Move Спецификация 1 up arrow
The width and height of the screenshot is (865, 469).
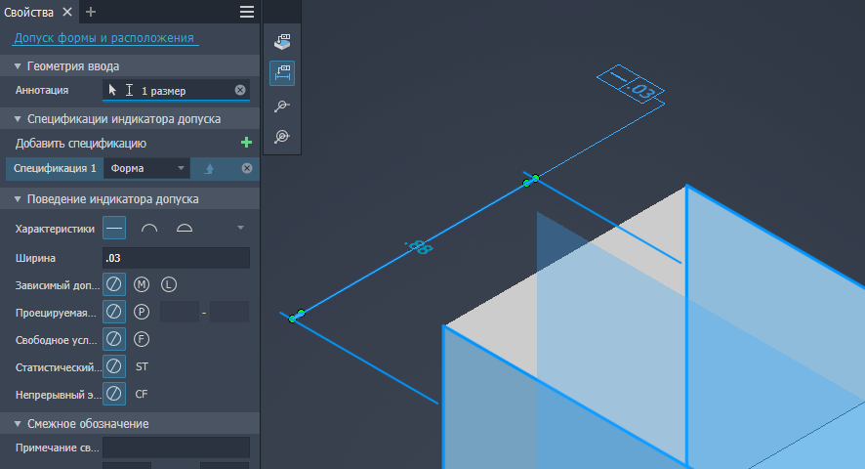209,169
